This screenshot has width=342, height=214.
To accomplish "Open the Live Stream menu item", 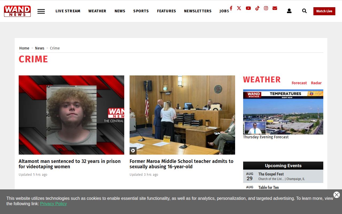I will [68, 11].
